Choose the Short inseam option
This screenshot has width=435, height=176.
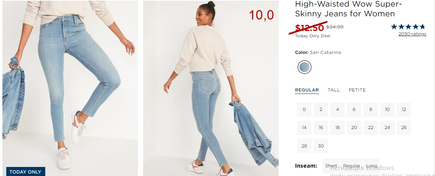331,166
